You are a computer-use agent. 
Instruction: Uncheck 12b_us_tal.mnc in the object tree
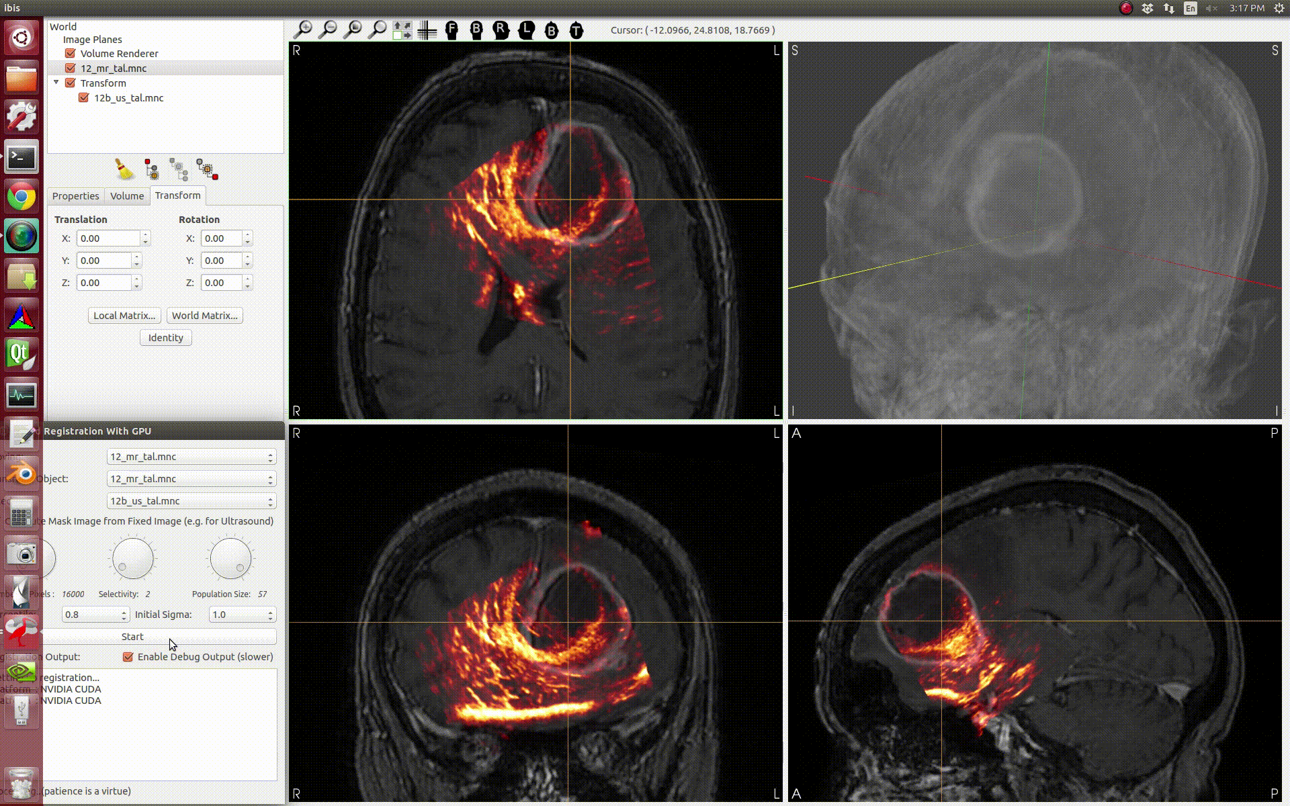pyautogui.click(x=83, y=97)
